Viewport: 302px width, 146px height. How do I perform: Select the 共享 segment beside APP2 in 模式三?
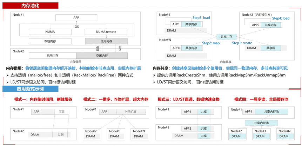pos(204,129)
